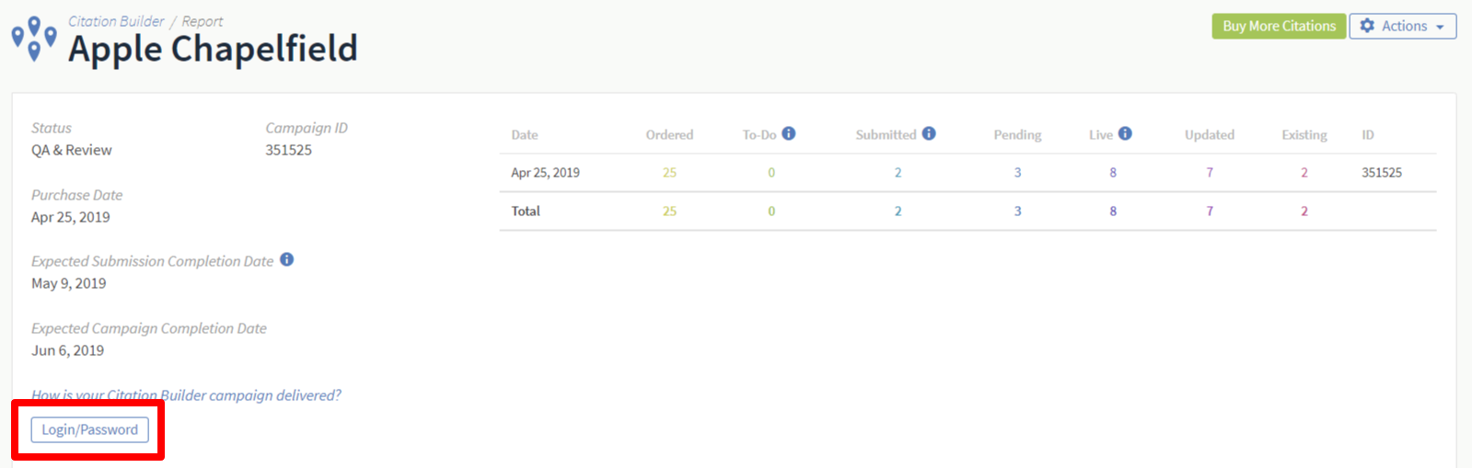Image resolution: width=1472 pixels, height=468 pixels.
Task: Click the Ordered column header
Action: (669, 135)
